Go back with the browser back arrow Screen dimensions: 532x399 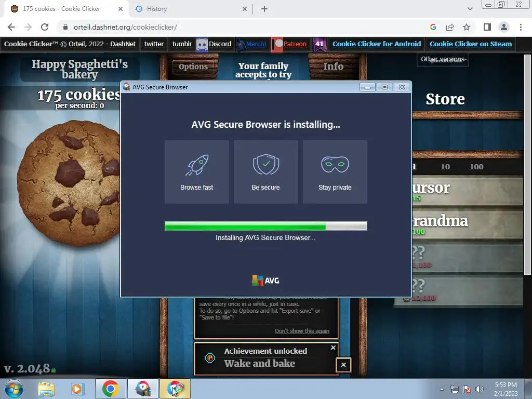[x=11, y=27]
